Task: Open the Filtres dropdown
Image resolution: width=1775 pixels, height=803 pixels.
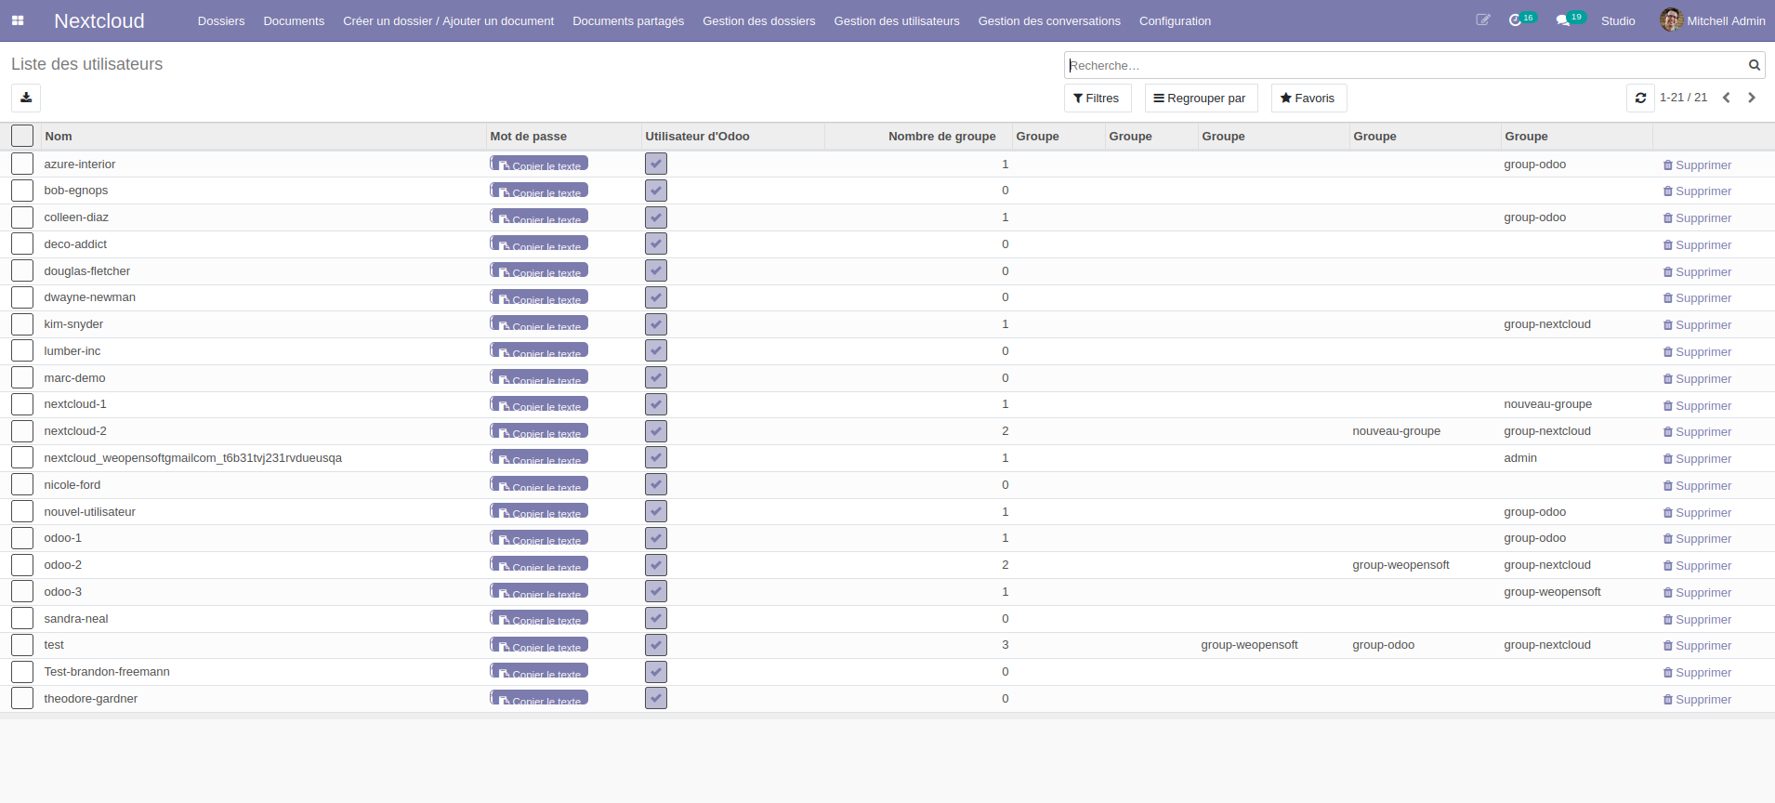Action: pyautogui.click(x=1097, y=99)
